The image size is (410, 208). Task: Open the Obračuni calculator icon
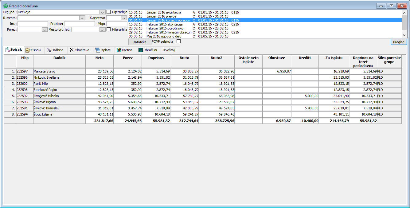click(x=140, y=50)
